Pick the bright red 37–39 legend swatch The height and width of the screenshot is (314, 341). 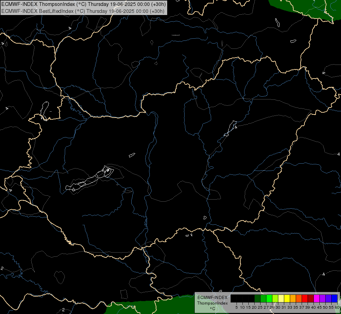click(x=305, y=298)
